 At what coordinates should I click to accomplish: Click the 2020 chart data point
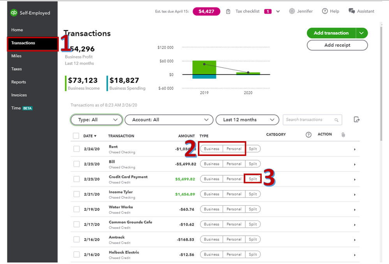248,72
